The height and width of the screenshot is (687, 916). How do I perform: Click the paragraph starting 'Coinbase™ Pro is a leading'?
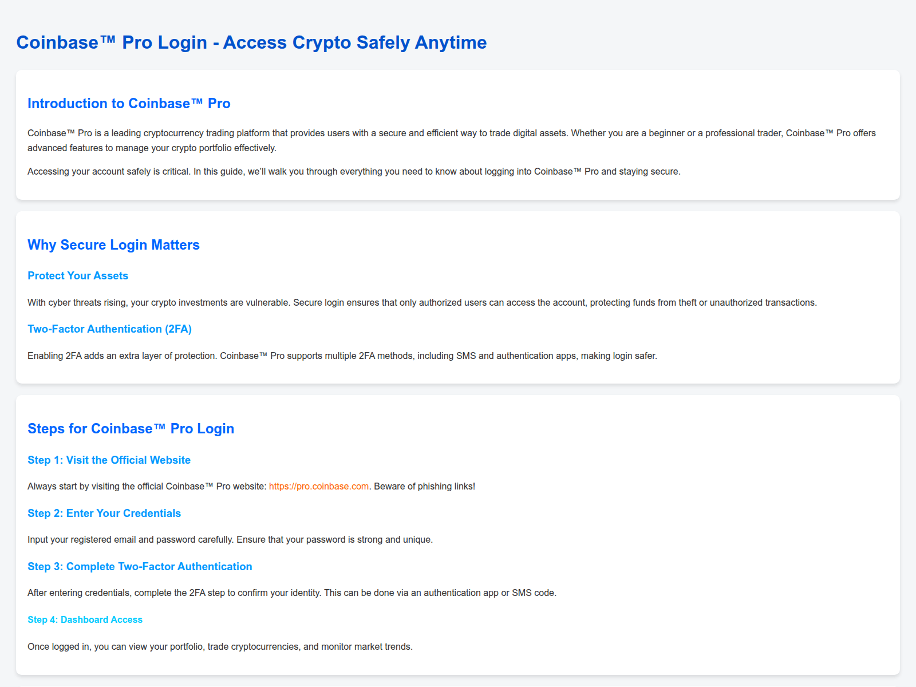tap(452, 140)
